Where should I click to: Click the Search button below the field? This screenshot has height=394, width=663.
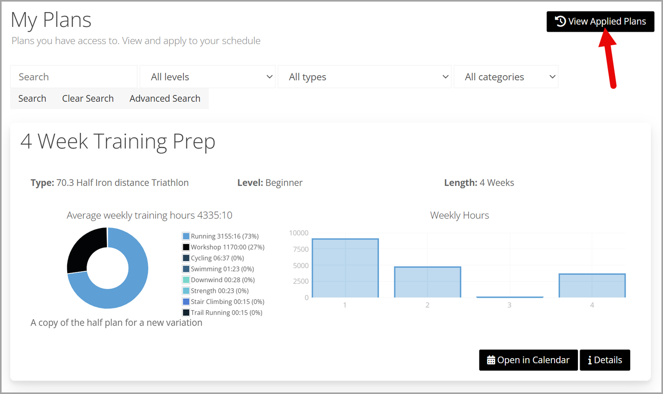(x=32, y=98)
